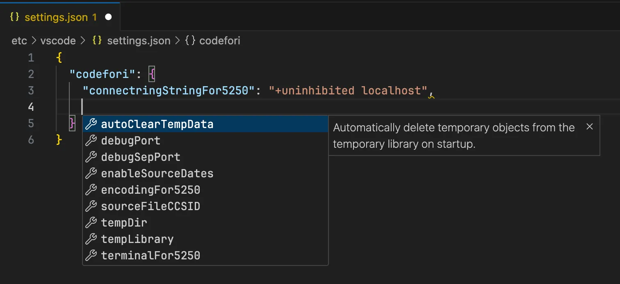Choose the tempLibrary suggestion

pos(205,239)
